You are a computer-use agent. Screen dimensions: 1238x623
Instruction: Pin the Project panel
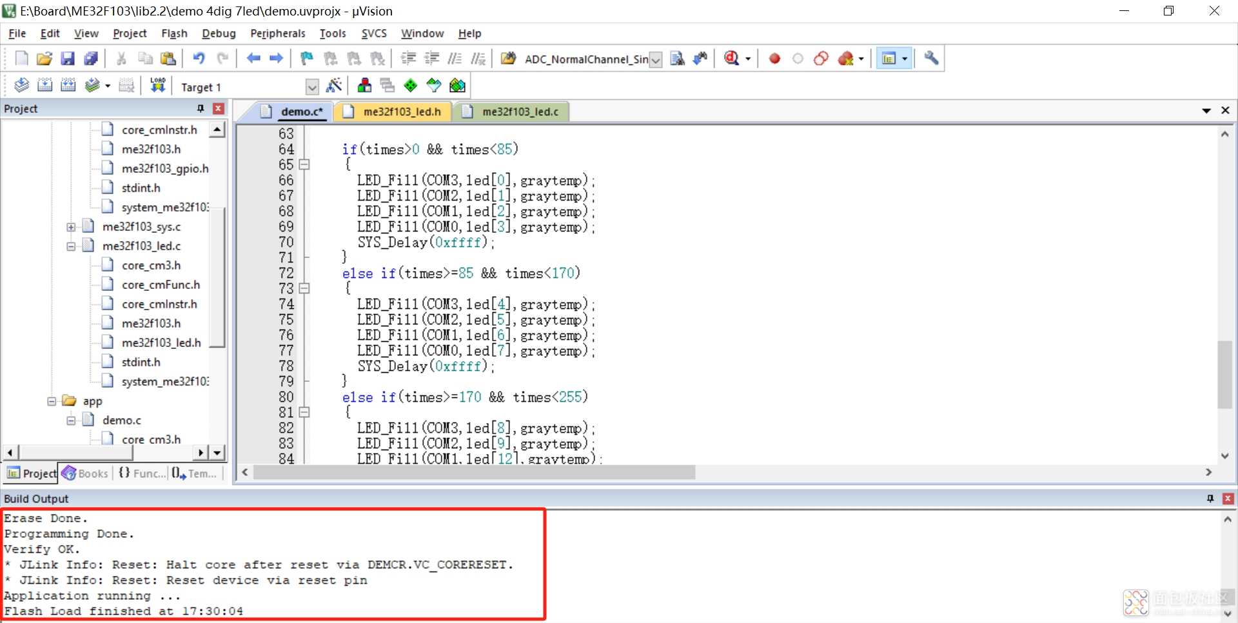pyautogui.click(x=201, y=108)
